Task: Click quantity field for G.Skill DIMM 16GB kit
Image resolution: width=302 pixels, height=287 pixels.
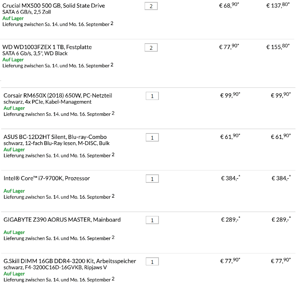Action: point(152,262)
